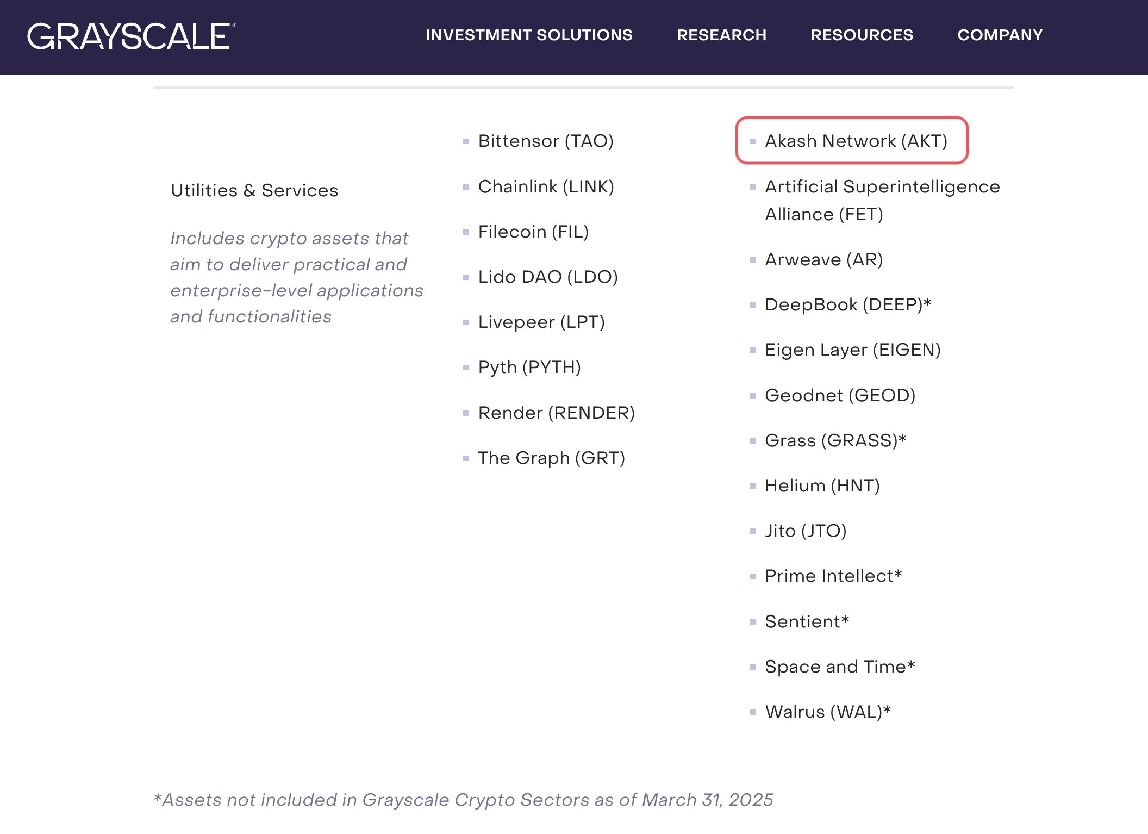1148x834 pixels.
Task: Click the sector description starting 'Includes crypto assets'
Action: click(x=297, y=277)
